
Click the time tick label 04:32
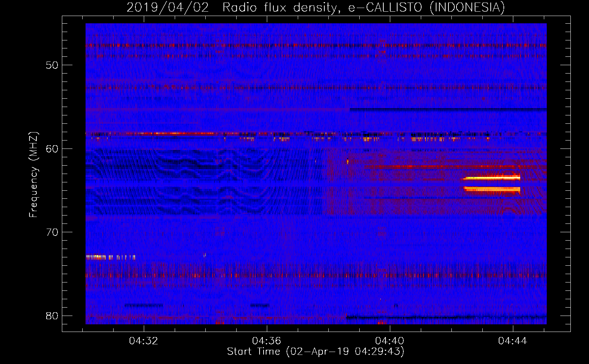143,341
